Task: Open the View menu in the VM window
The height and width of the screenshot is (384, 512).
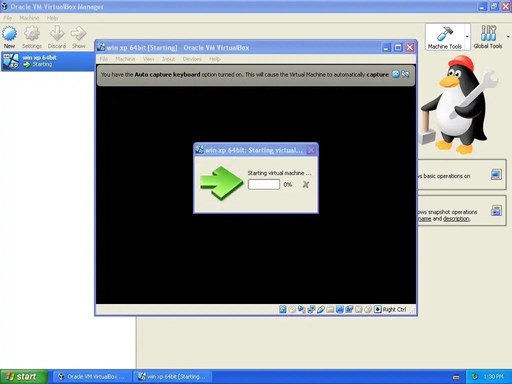Action: coord(148,59)
